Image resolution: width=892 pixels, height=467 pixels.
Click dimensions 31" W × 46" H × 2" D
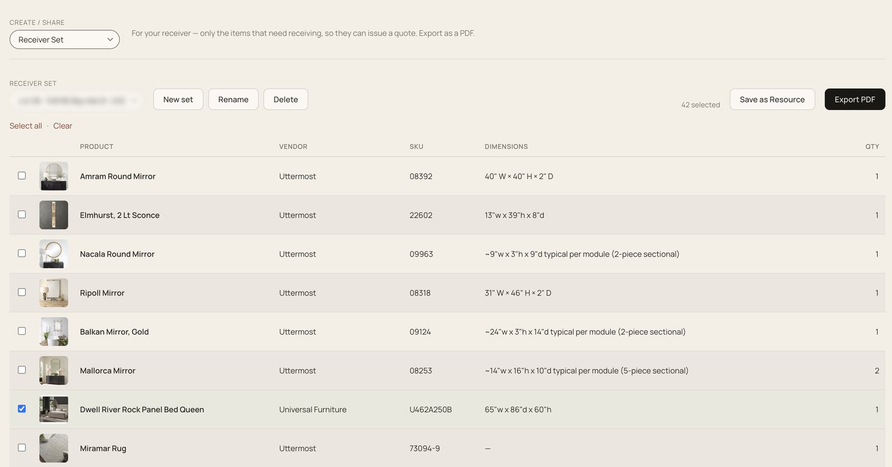[518, 293]
